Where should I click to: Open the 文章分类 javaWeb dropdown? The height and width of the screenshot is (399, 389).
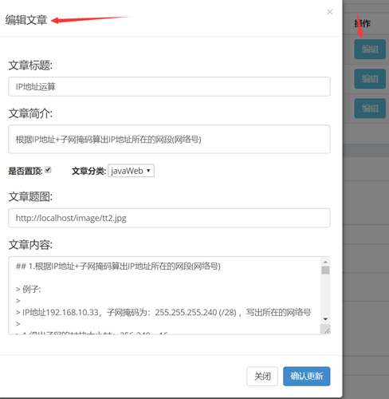131,171
